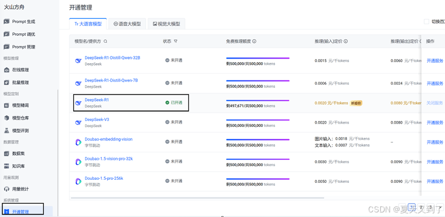The height and width of the screenshot is (217, 445).
Task: Click the 文本输入: 0.0007 price text
Action: click(342, 145)
